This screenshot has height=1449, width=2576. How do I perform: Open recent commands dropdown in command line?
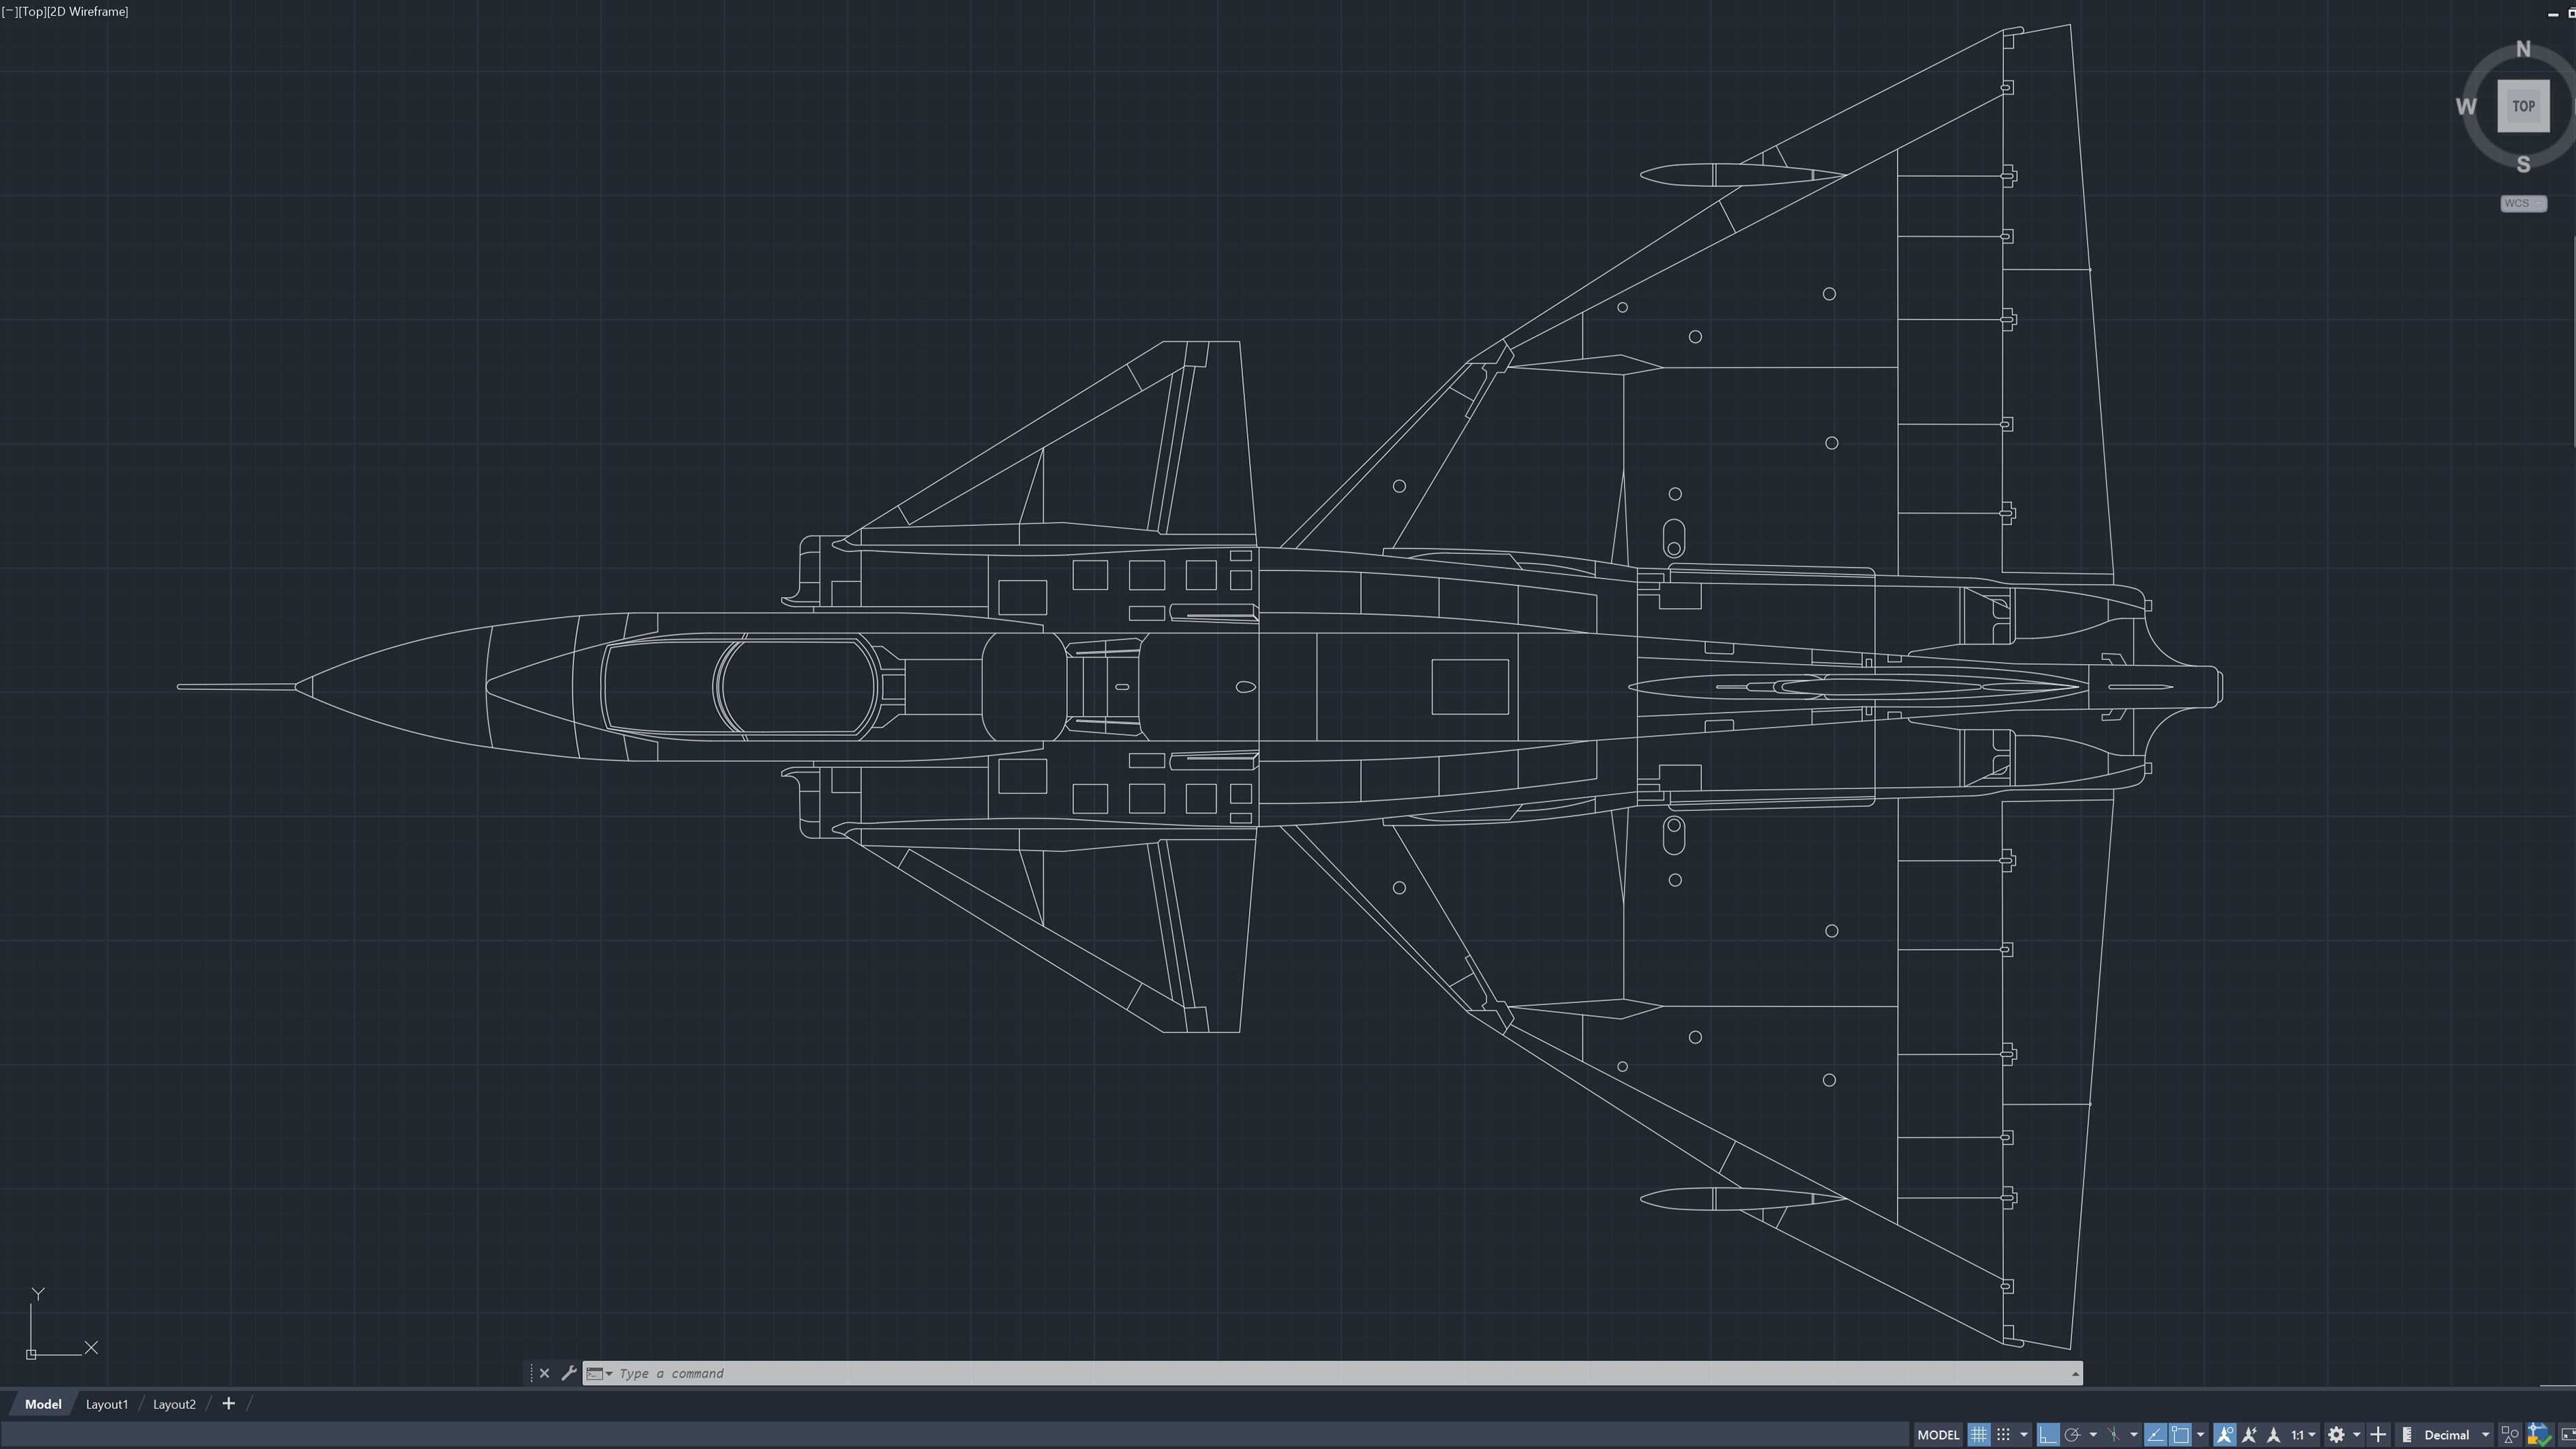pos(599,1373)
